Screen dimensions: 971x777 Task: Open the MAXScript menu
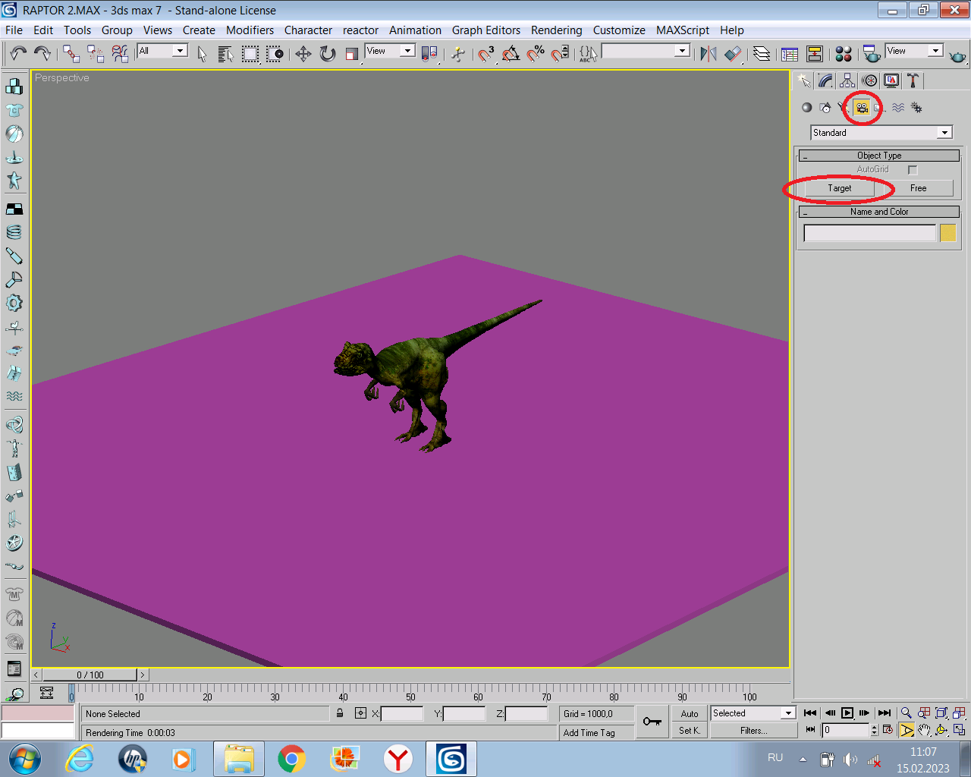click(683, 30)
